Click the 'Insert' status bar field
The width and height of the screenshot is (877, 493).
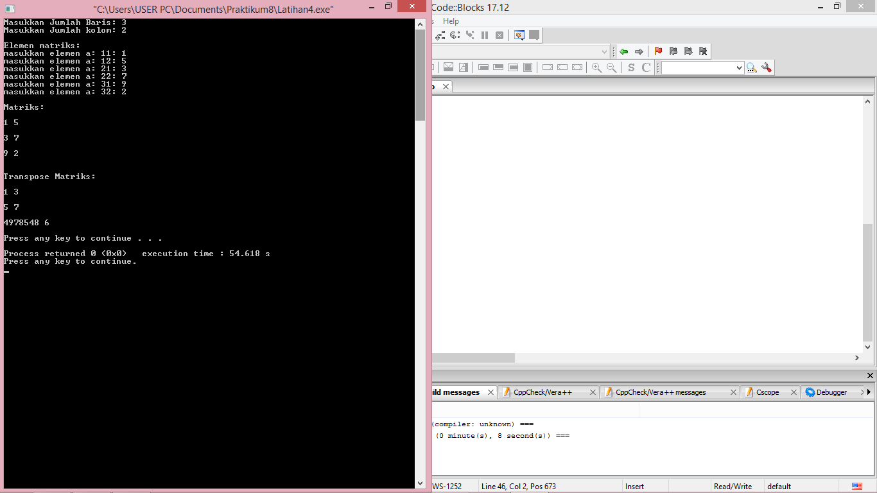click(634, 487)
